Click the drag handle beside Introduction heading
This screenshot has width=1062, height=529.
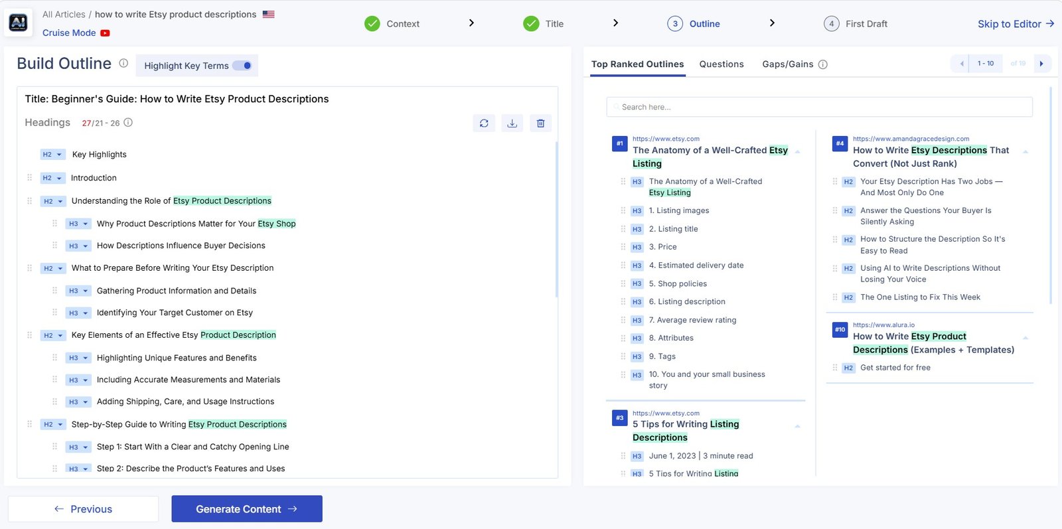(x=29, y=178)
